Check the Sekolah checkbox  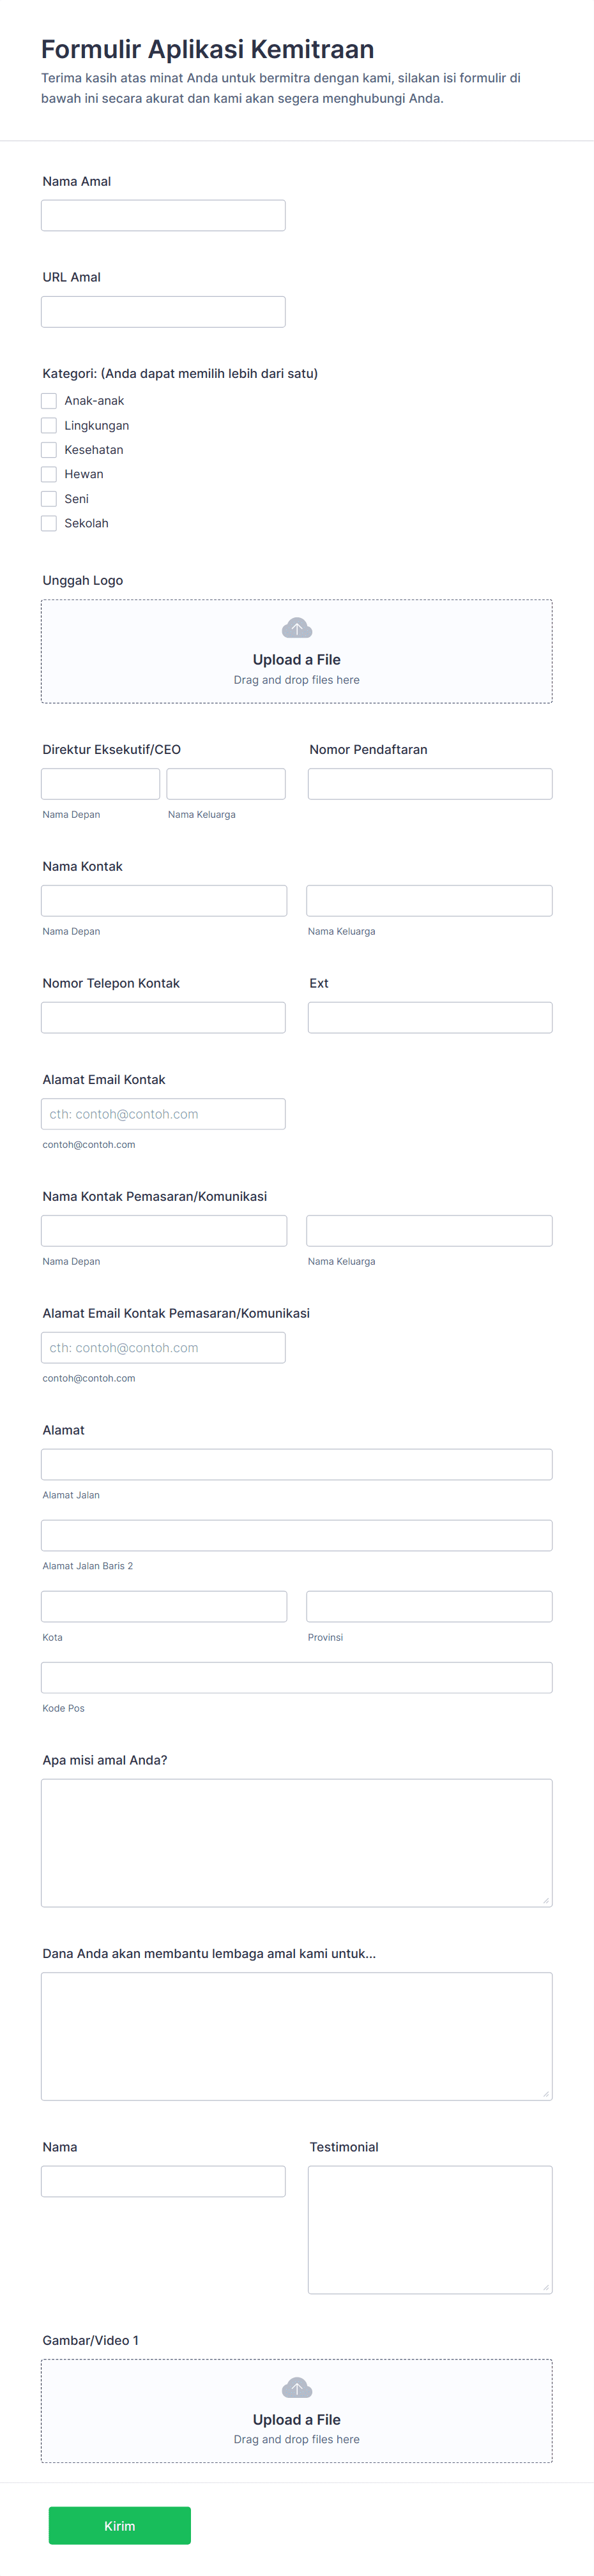(x=49, y=523)
